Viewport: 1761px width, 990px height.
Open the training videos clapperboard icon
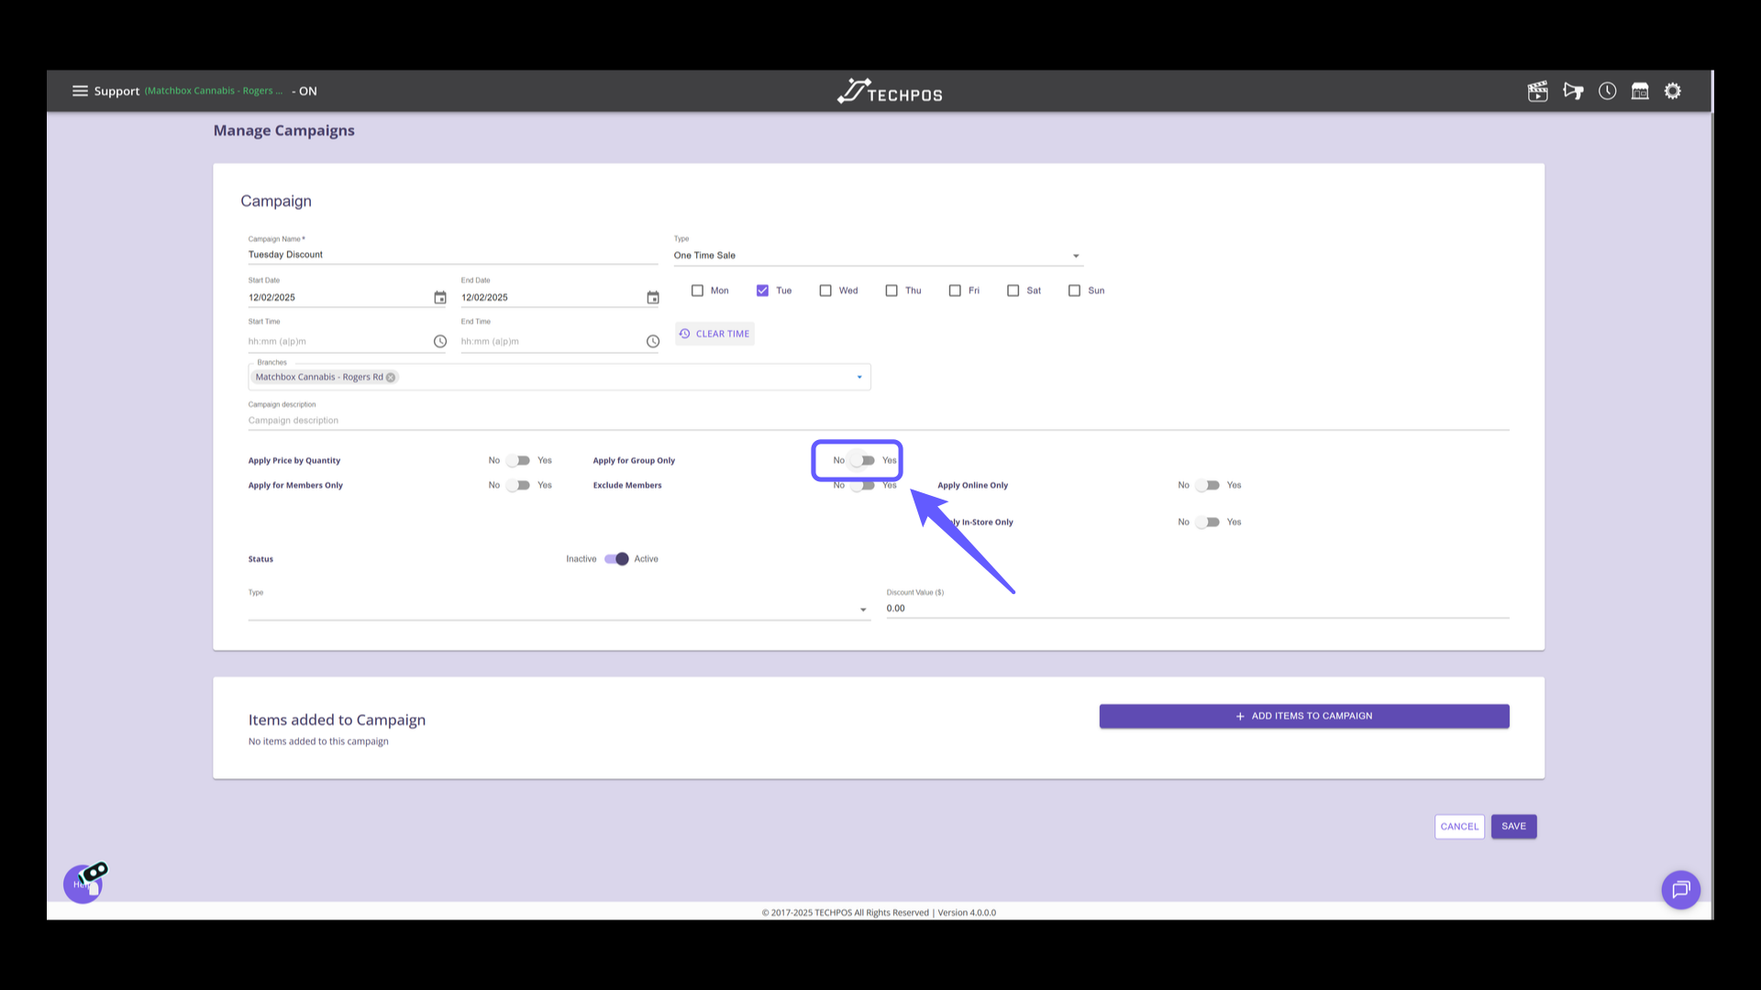(x=1537, y=91)
